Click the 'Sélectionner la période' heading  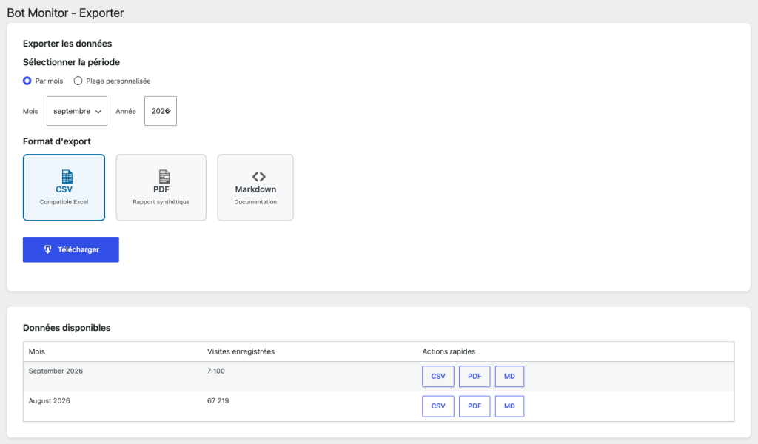tap(71, 62)
